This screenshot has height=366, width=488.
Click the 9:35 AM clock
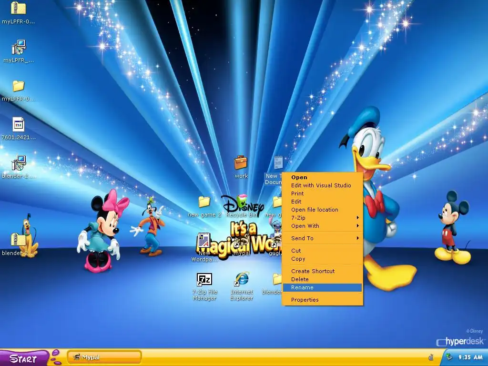click(470, 357)
